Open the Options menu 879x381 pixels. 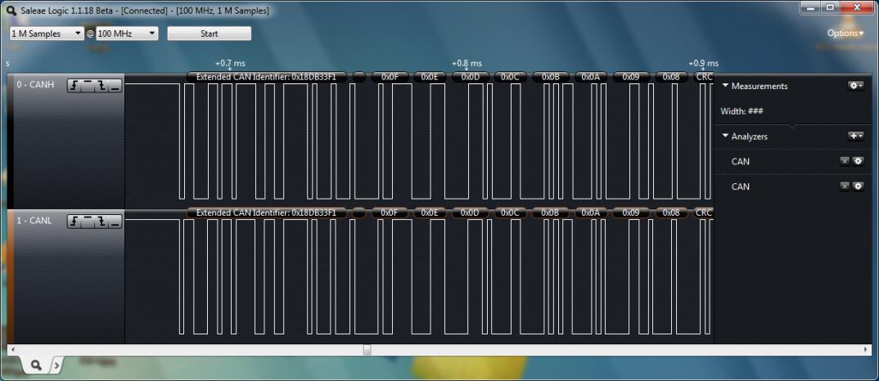click(x=845, y=34)
